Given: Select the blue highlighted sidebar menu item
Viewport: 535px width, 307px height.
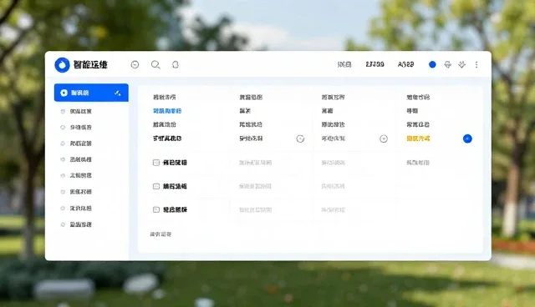Looking at the screenshot, I should point(91,93).
